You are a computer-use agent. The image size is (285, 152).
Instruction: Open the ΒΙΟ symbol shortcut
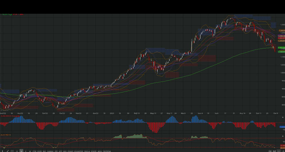[44, 151]
